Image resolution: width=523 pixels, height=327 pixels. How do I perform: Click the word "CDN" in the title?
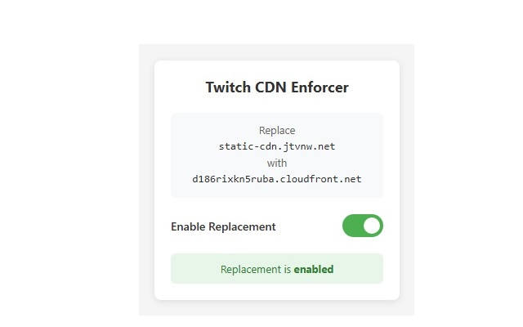tap(270, 87)
